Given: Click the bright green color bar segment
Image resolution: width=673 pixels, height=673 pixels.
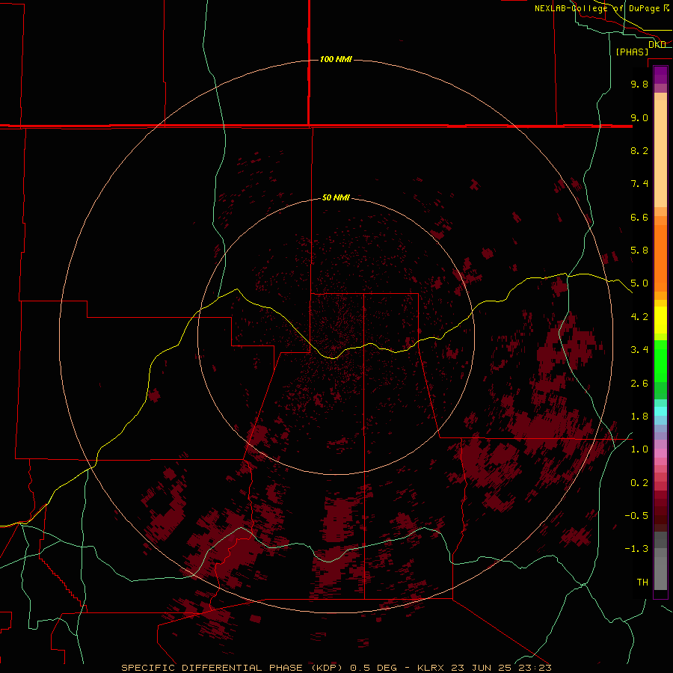Looking at the screenshot, I should (x=660, y=361).
